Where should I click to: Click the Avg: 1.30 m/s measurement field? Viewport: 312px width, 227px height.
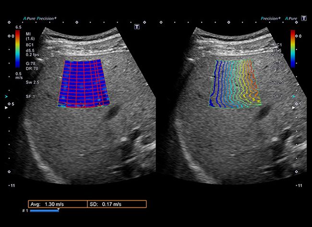point(57,204)
